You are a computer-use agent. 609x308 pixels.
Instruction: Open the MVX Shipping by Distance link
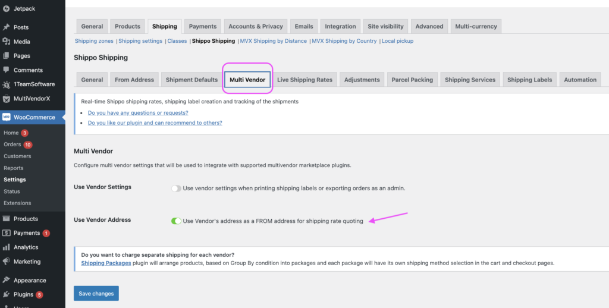[x=274, y=41]
